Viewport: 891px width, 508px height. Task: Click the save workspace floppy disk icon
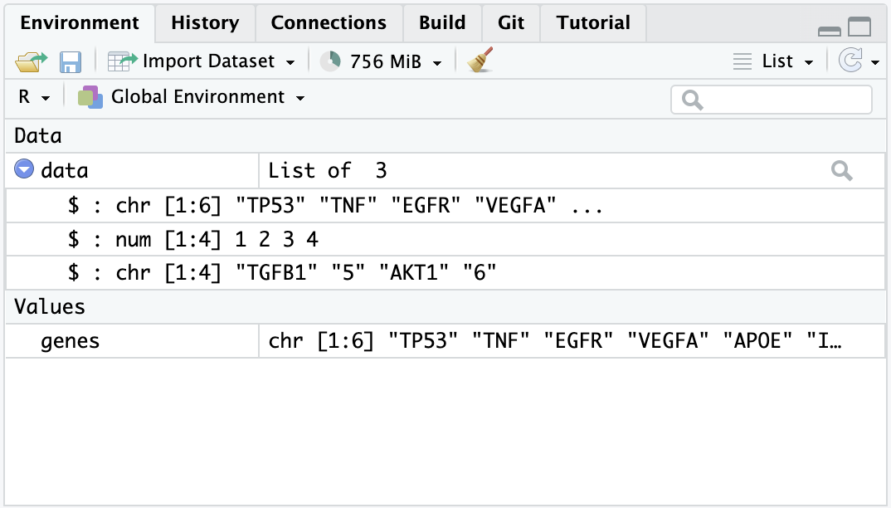point(71,62)
